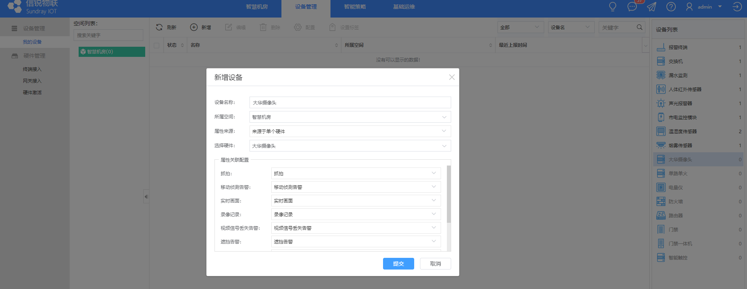The height and width of the screenshot is (289, 747).
Task: Click the 新增 add plus icon
Action: click(x=194, y=27)
